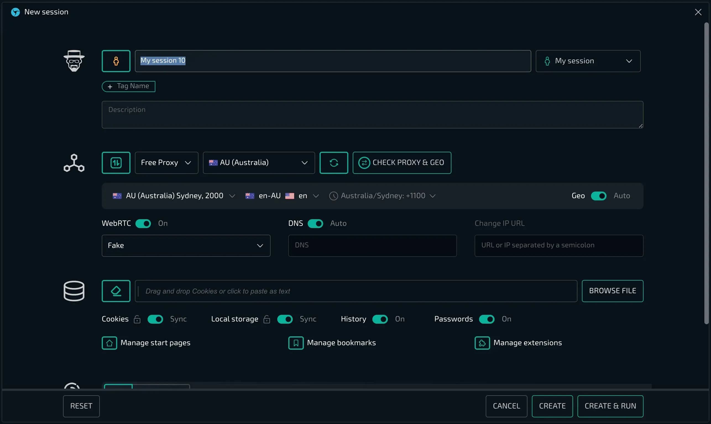The height and width of the screenshot is (424, 711).
Task: Disable the WebRTC toggle
Action: [x=143, y=223]
